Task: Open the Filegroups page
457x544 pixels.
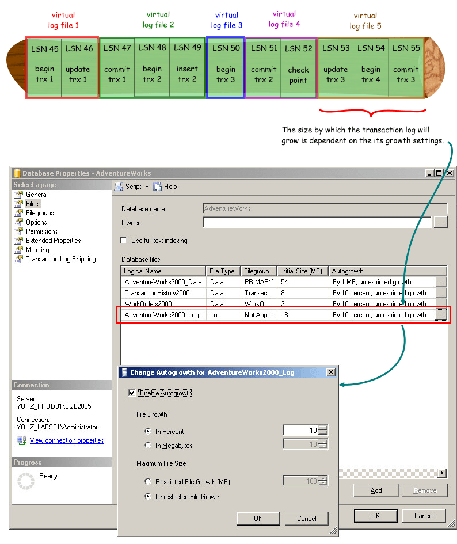Action: 40,213
